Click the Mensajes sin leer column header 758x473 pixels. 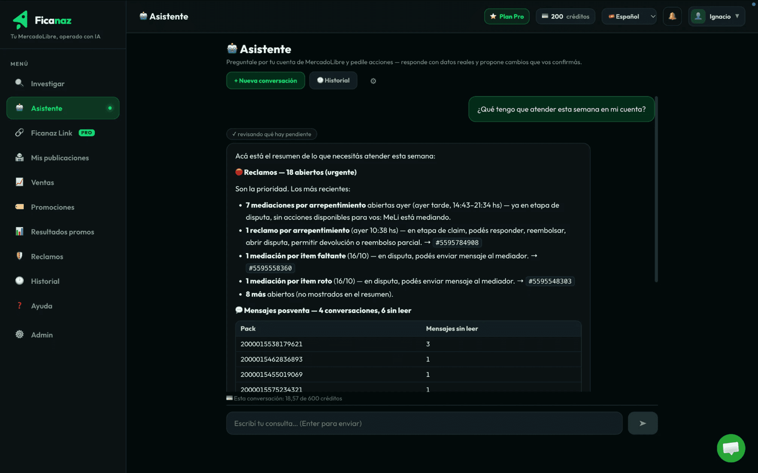[x=452, y=329]
